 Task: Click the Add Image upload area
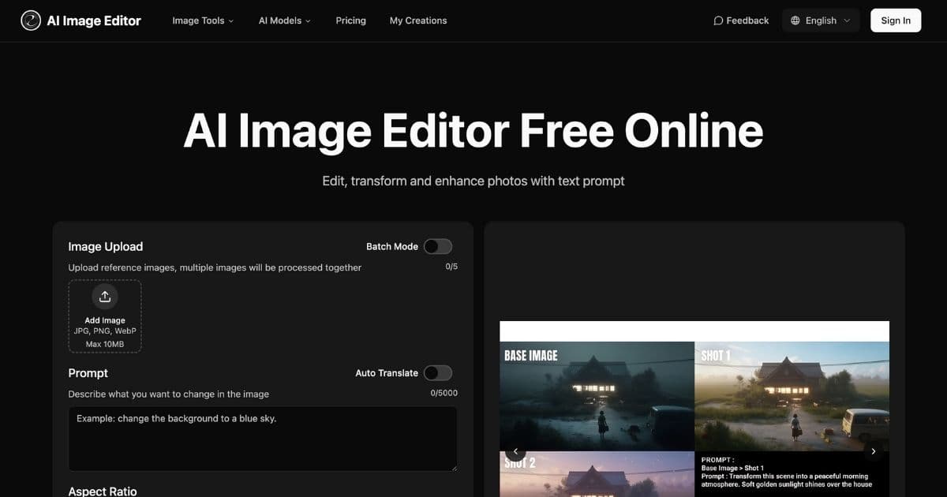click(x=105, y=316)
